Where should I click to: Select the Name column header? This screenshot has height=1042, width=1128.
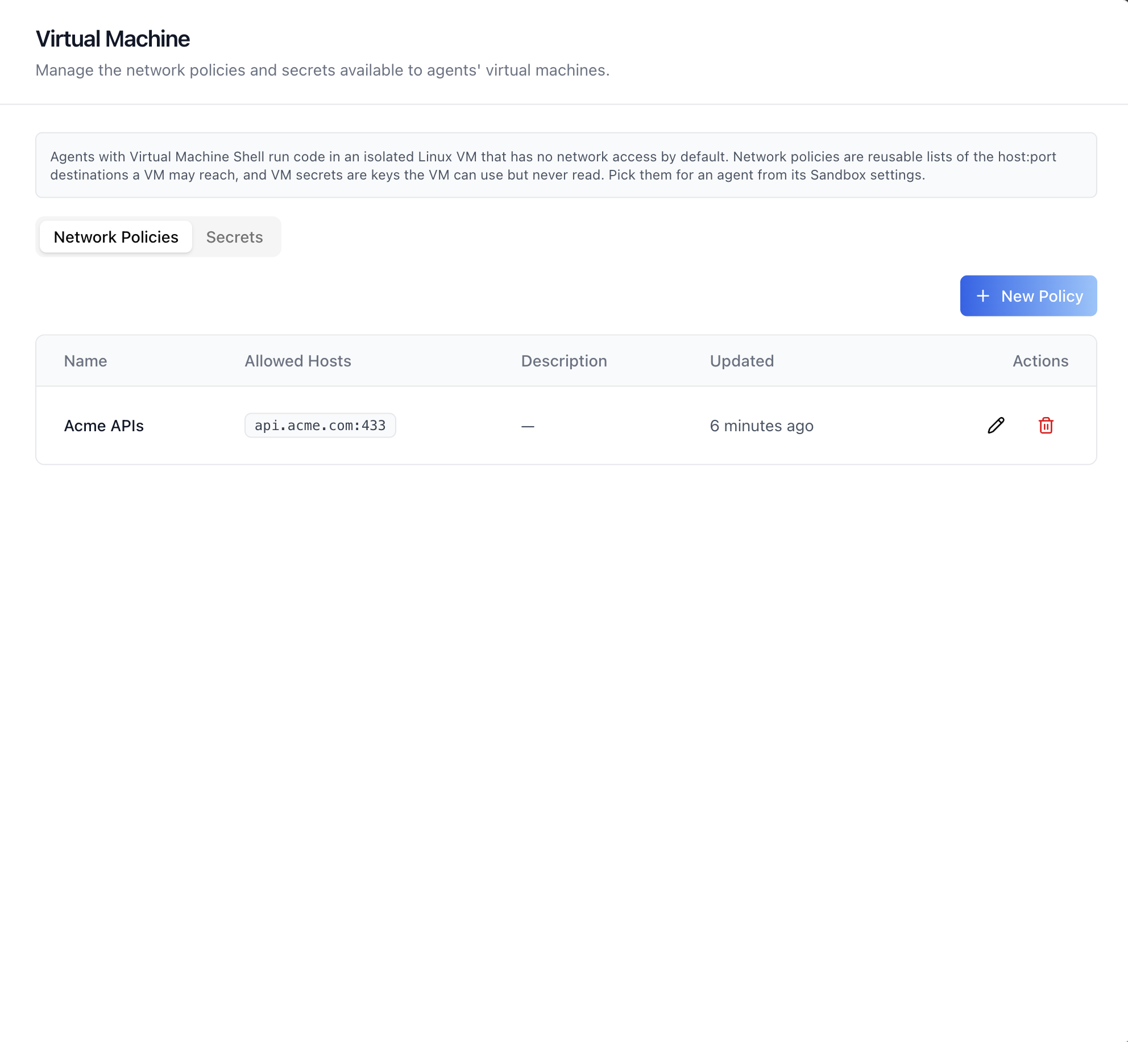(86, 361)
